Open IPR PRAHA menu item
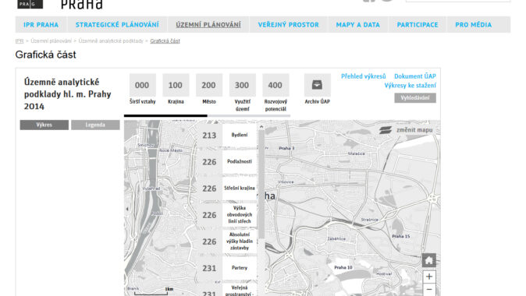 [x=41, y=25]
